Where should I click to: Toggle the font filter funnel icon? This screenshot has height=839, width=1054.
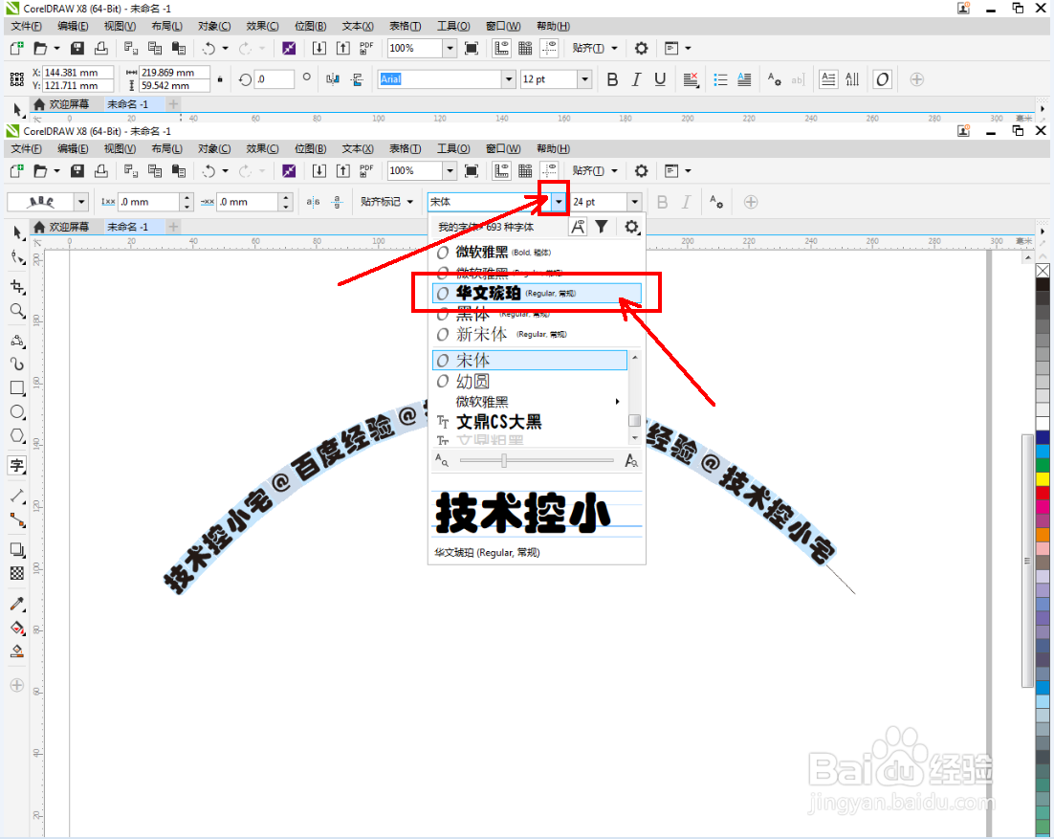point(602,227)
